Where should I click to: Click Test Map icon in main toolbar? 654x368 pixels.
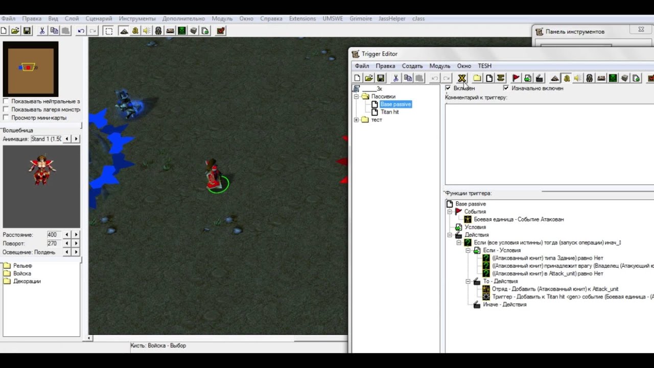(220, 31)
